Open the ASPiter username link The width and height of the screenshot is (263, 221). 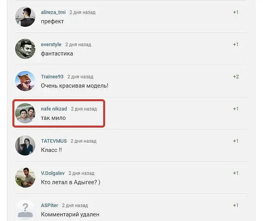pos(50,205)
